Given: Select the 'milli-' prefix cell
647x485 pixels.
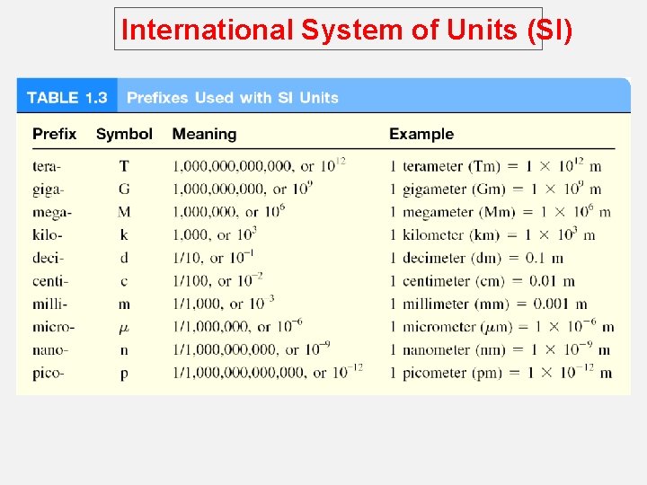Looking at the screenshot, I should click(50, 304).
